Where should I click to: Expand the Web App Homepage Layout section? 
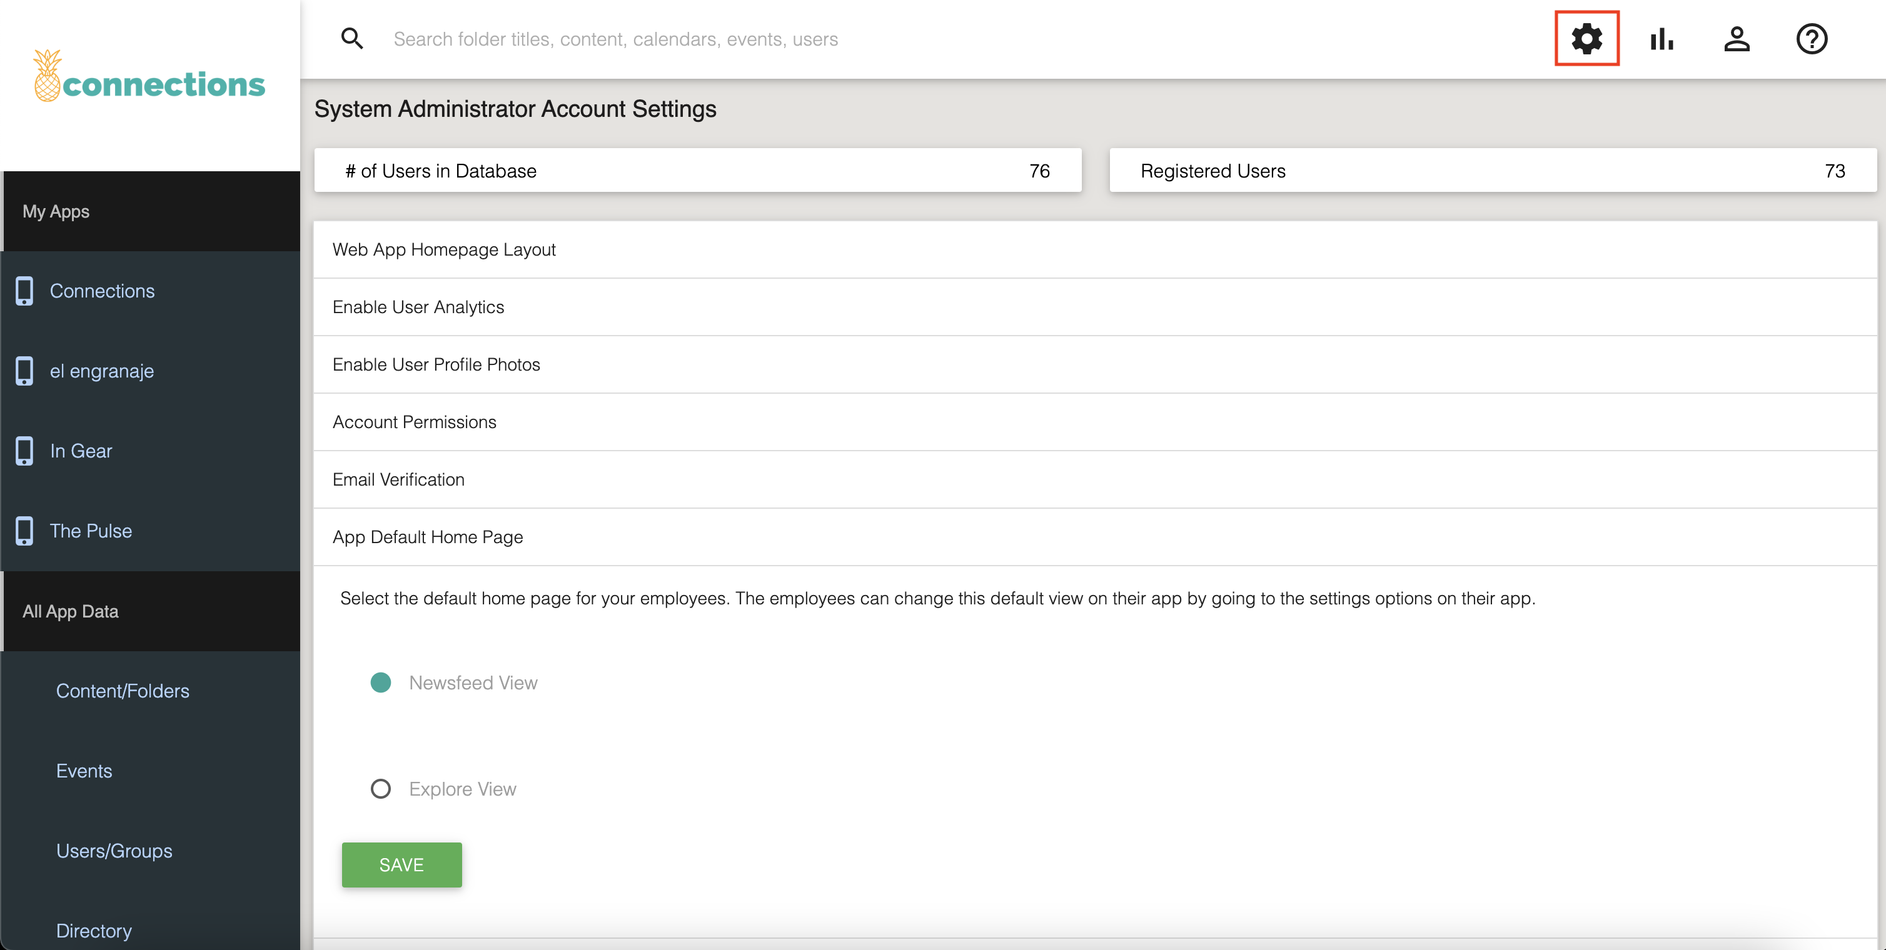(x=444, y=249)
